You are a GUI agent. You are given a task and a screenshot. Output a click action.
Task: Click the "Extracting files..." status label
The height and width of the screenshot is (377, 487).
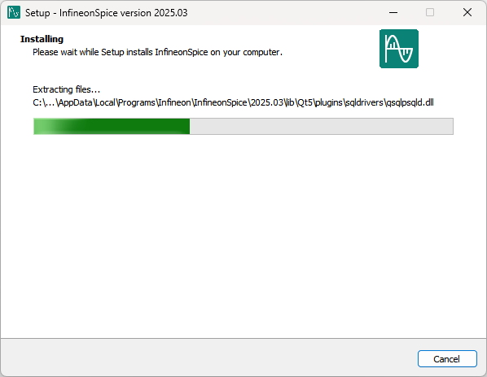click(66, 89)
